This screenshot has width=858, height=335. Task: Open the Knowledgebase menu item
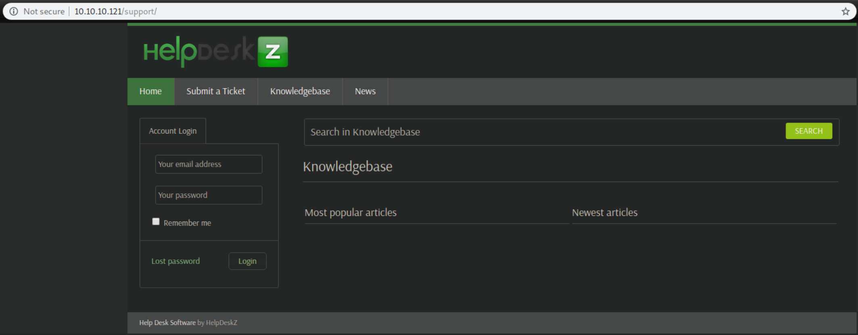click(x=300, y=91)
